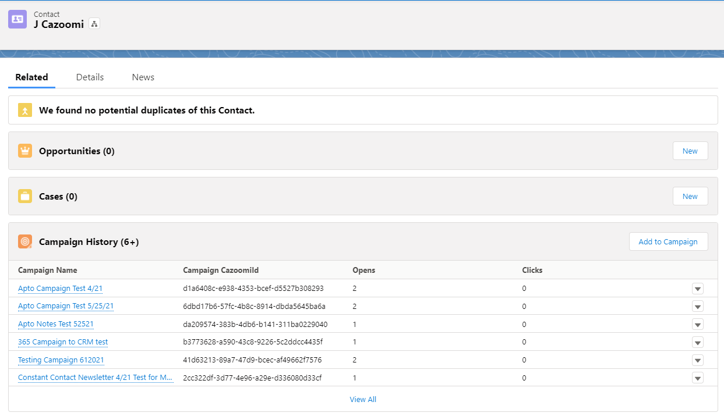Viewport: 724px width, 416px height.
Task: Expand row actions for Apto Notes Test 52521
Action: [698, 324]
